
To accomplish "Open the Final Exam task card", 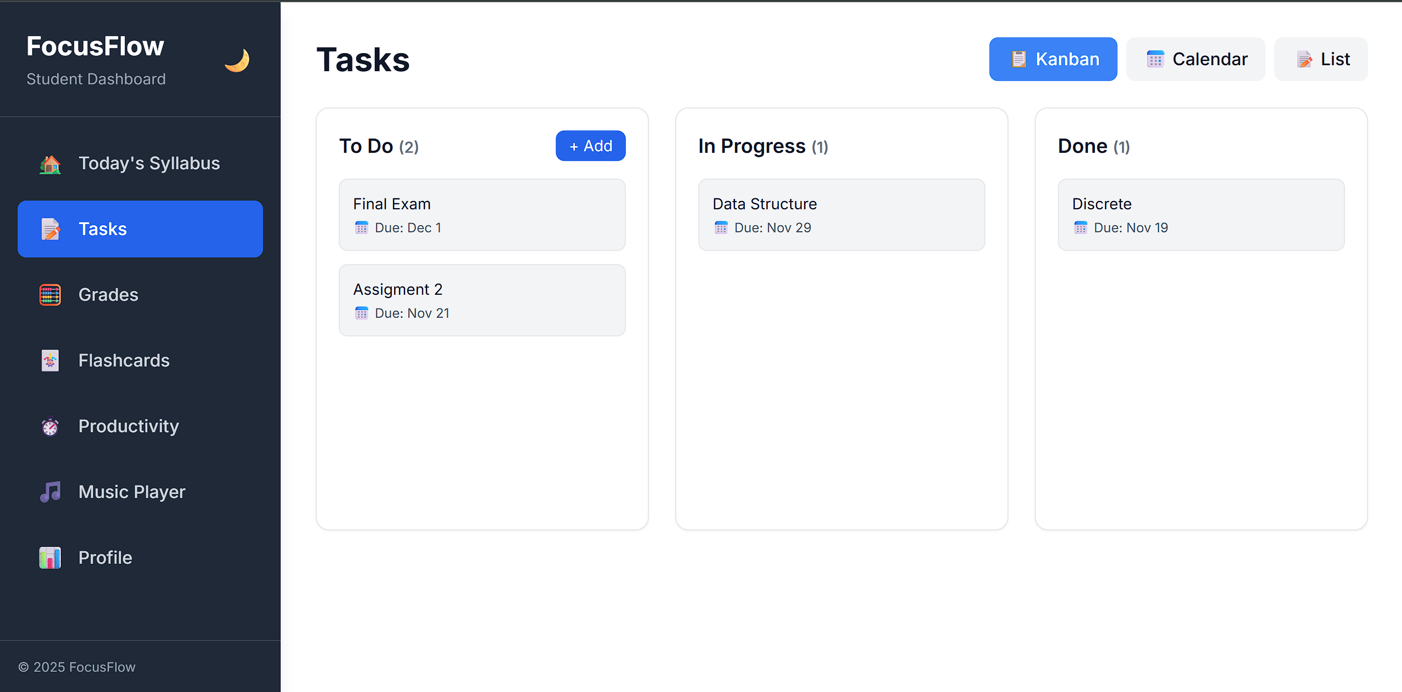I will click(x=482, y=214).
